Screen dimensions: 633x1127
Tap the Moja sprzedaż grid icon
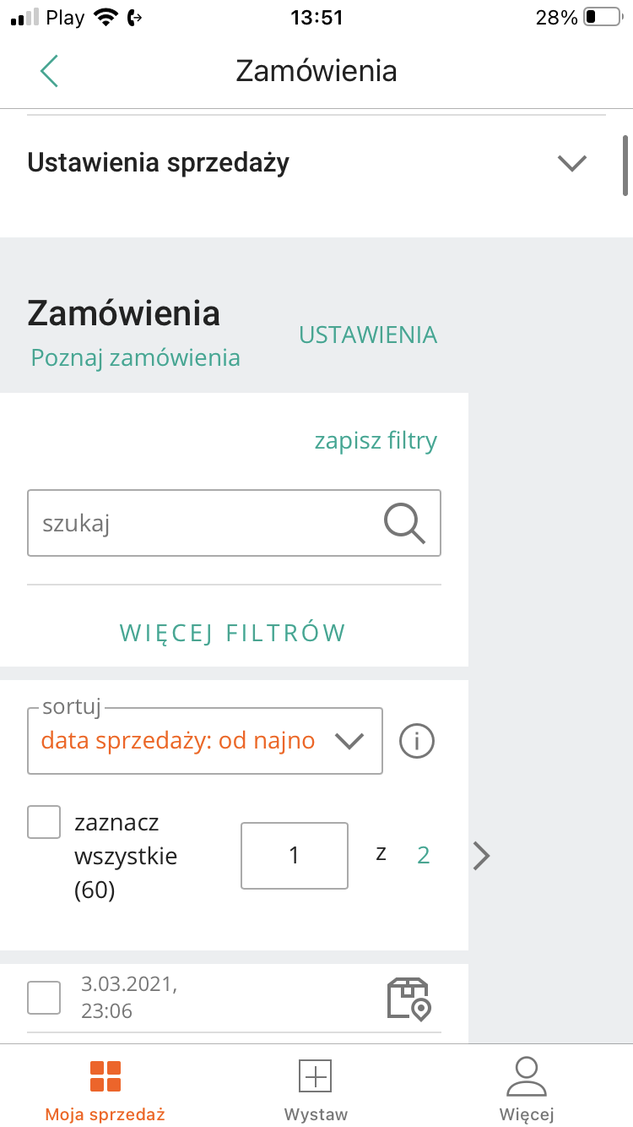[105, 1076]
